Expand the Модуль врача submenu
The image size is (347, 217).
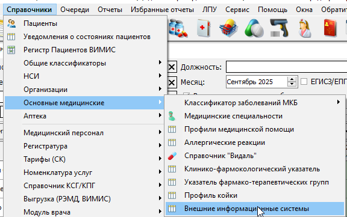[85, 212]
